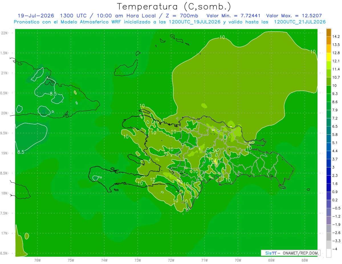The height and width of the screenshot is (264, 342).
Task: Pick the blue swatch between 3.7 and 4.4
Action: point(329,155)
